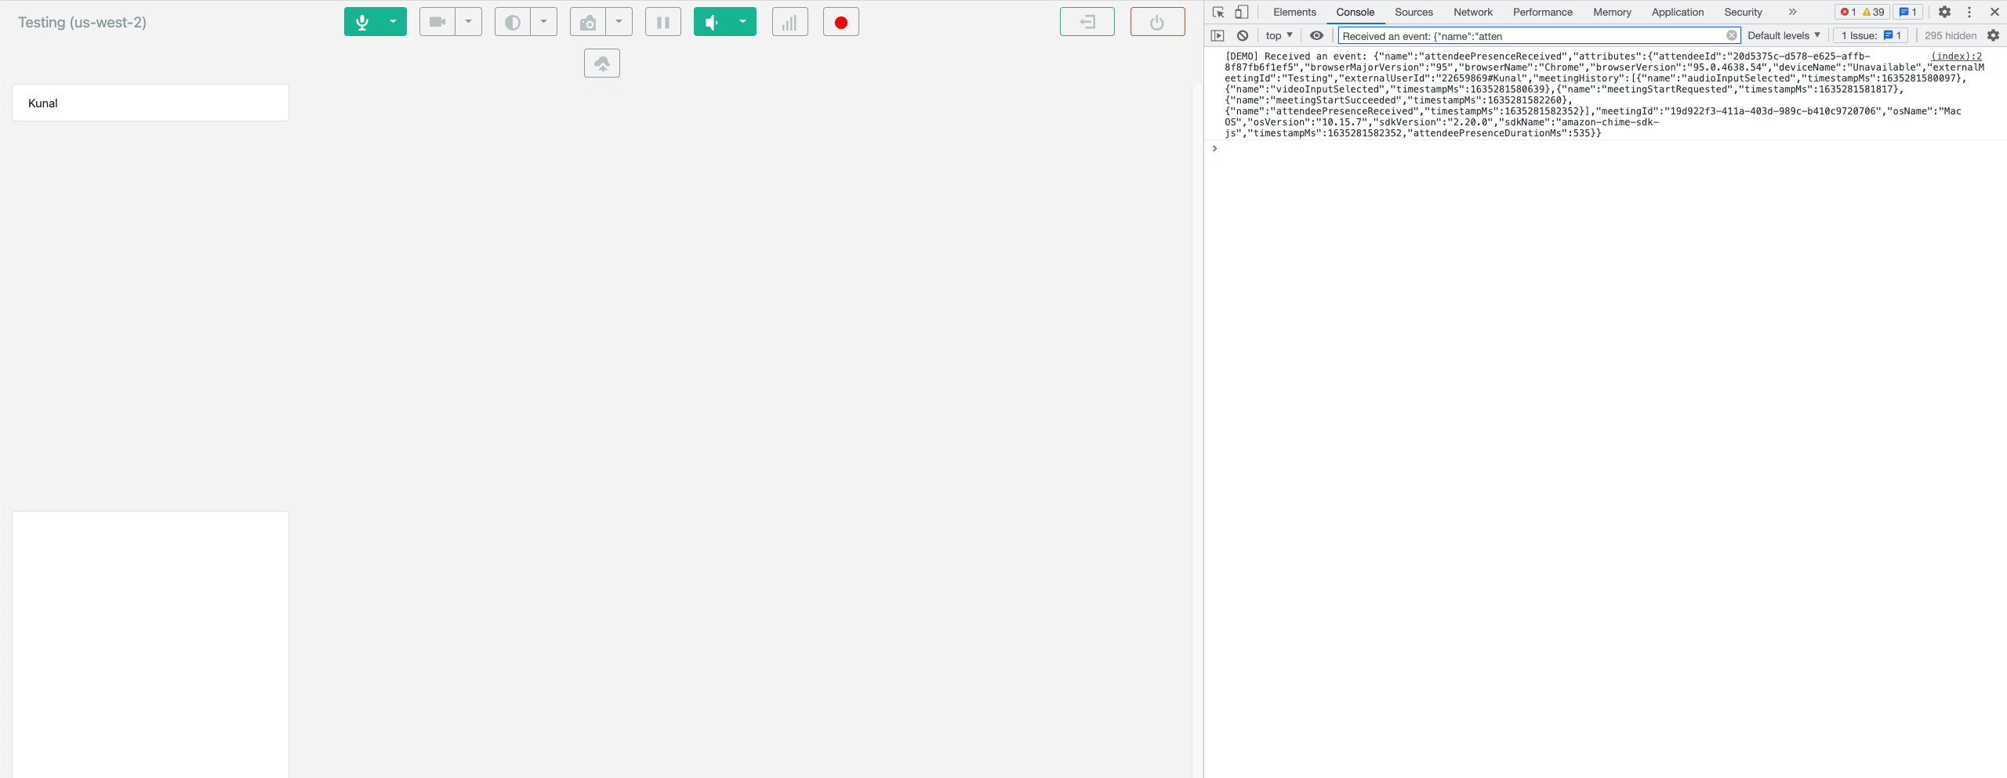This screenshot has width=2007, height=778.
Task: Toggle the device toolbar icon
Action: point(1241,12)
